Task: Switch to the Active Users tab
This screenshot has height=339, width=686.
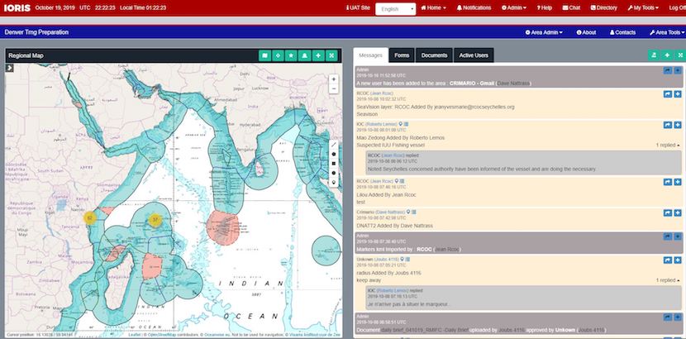Action: click(474, 55)
